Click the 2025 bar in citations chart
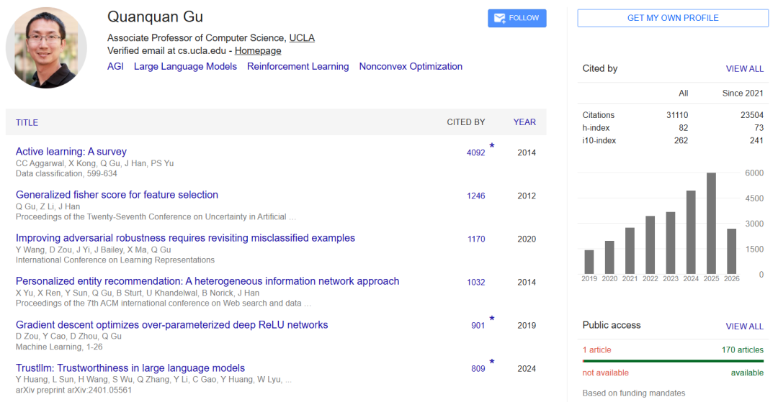The width and height of the screenshot is (778, 402). pyautogui.click(x=711, y=223)
